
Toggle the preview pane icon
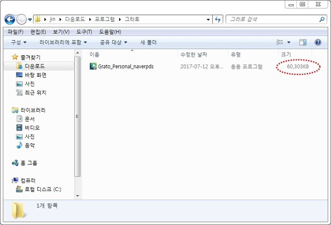pyautogui.click(x=303, y=43)
